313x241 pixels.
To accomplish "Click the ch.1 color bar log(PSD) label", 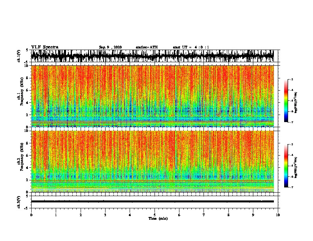I will (x=296, y=103).
